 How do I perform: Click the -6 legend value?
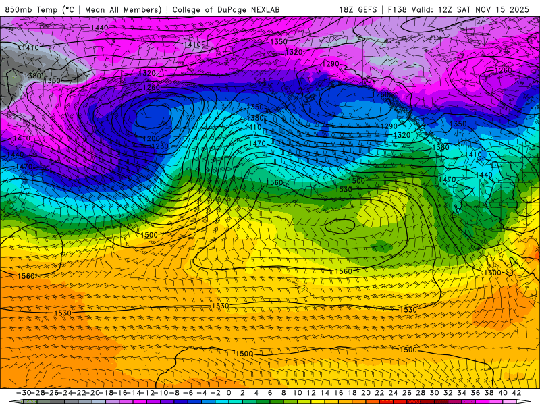(x=188, y=393)
